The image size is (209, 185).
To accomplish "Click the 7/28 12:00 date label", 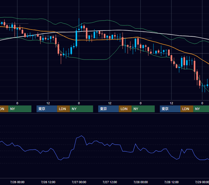I will click(172, 182).
